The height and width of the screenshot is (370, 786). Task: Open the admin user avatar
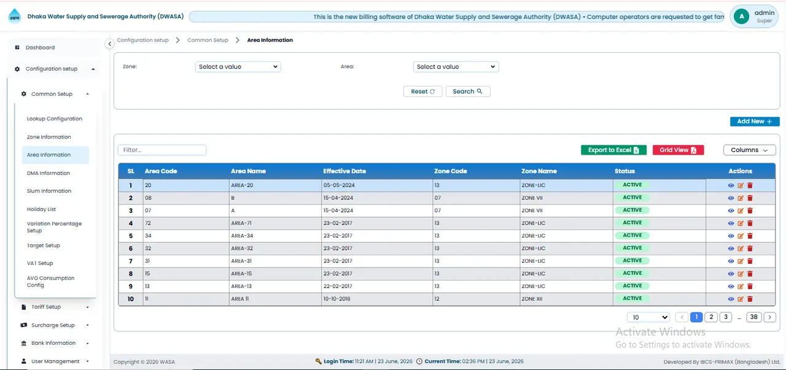point(742,17)
